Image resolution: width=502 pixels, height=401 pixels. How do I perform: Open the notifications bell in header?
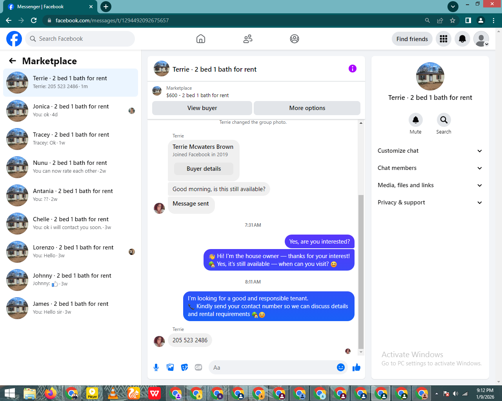coord(462,39)
